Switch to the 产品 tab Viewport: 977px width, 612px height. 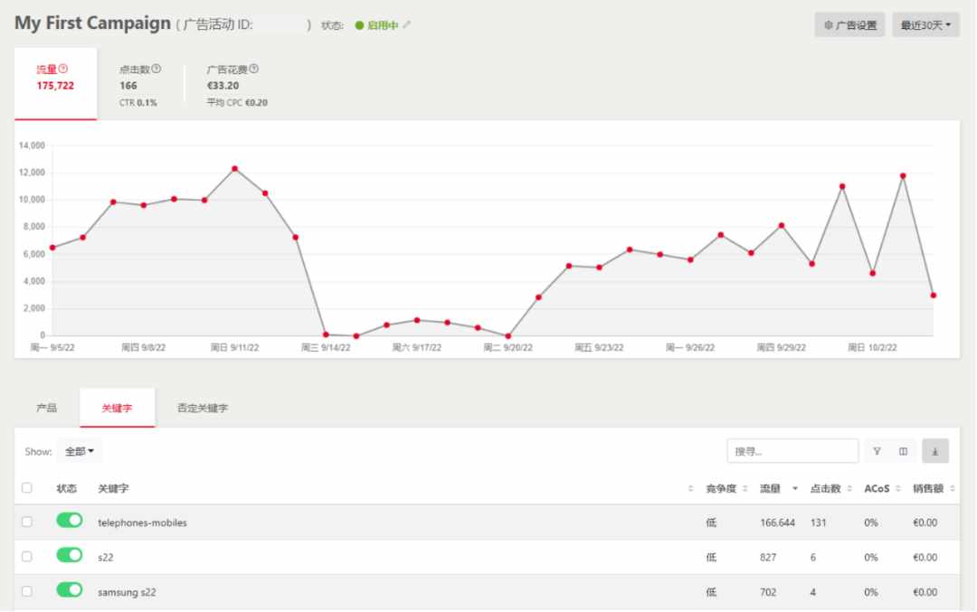tap(47, 408)
